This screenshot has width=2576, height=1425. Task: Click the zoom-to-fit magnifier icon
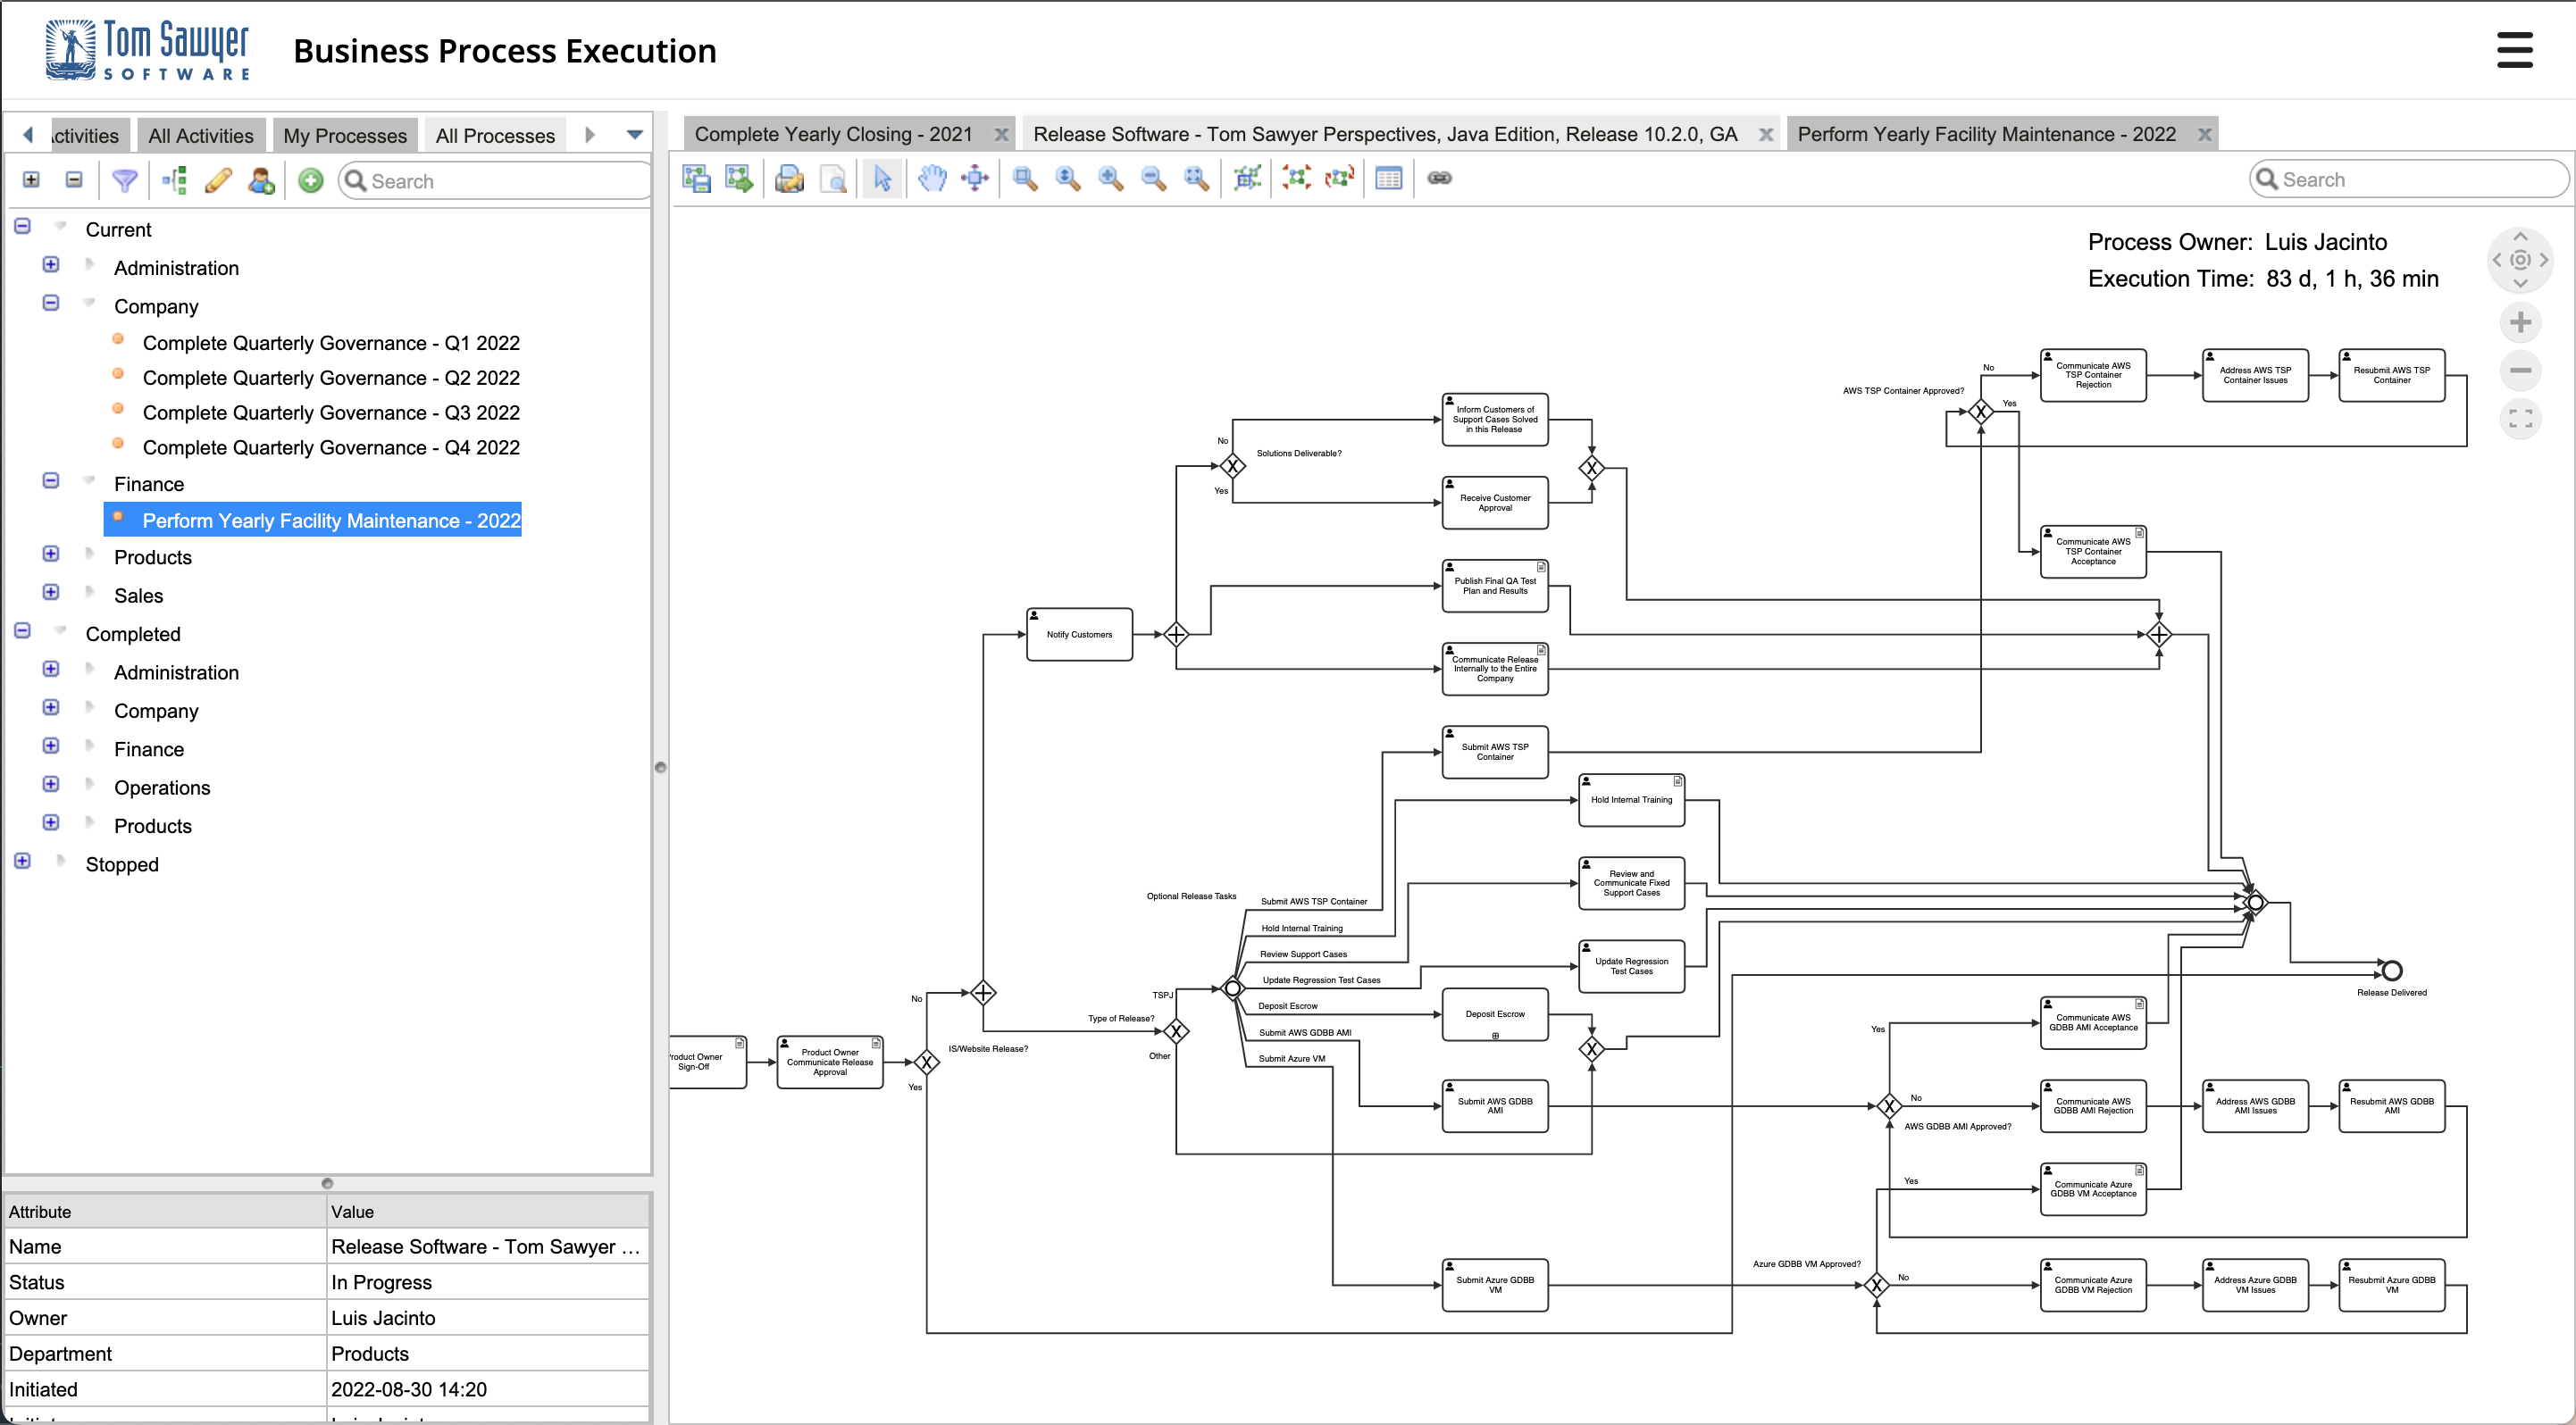tap(1197, 178)
